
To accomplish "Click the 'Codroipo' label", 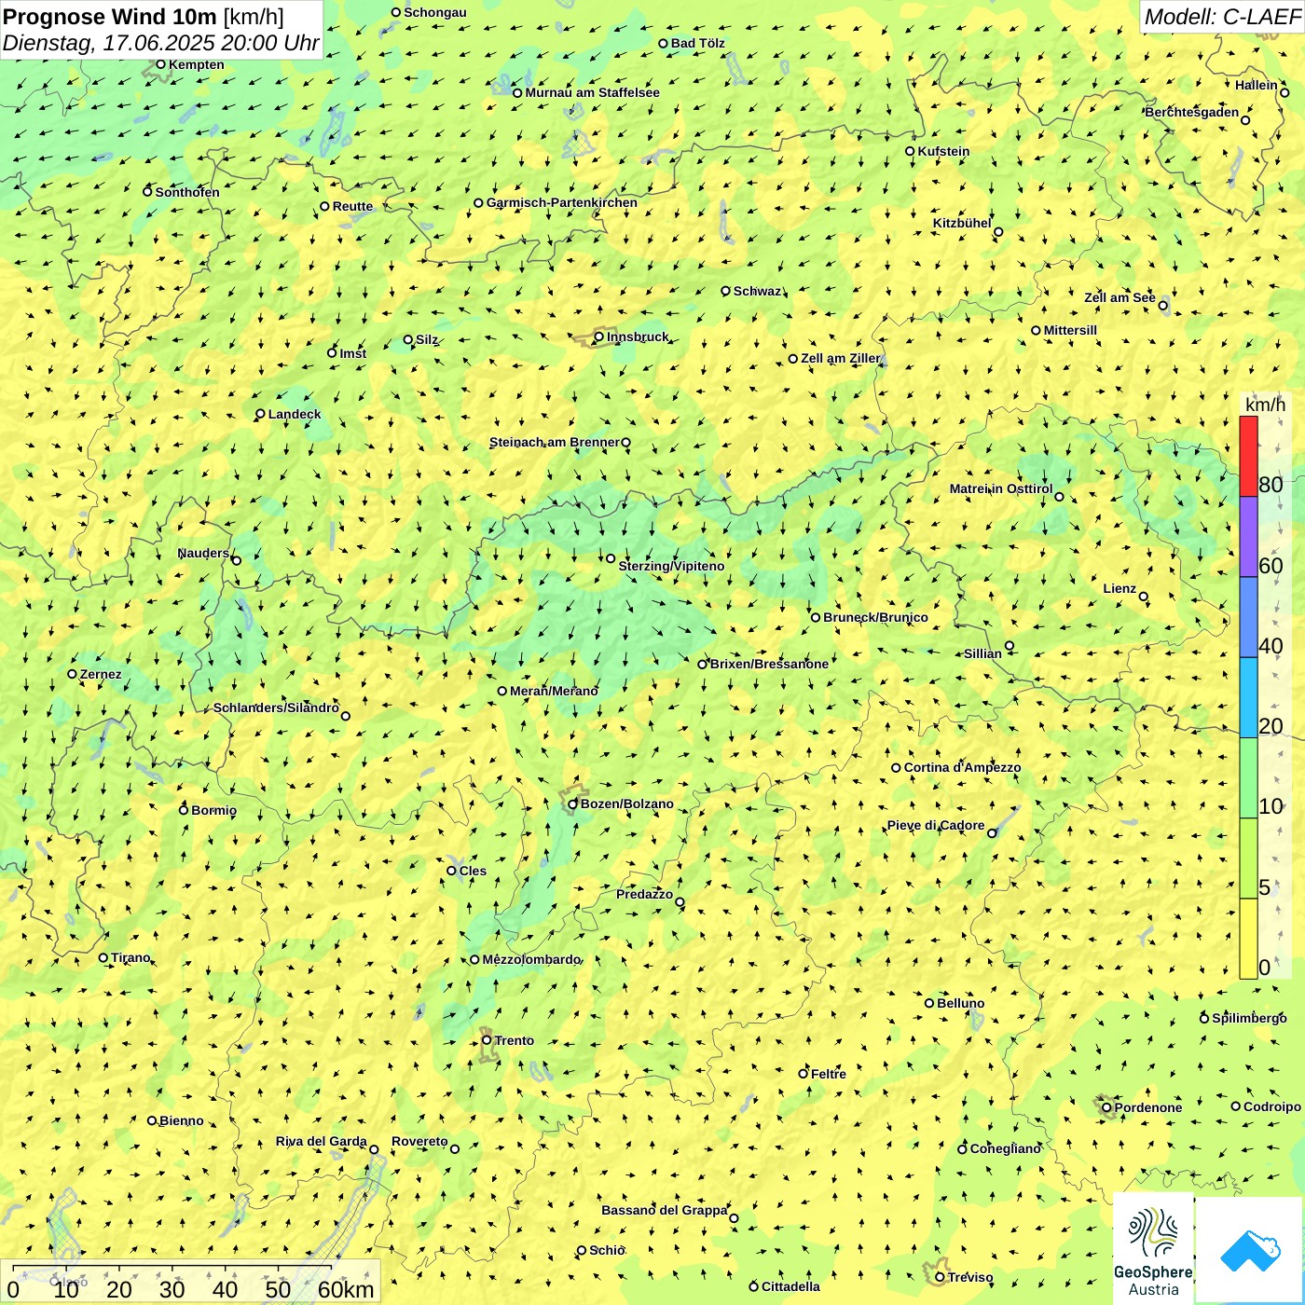I will [x=1272, y=1106].
